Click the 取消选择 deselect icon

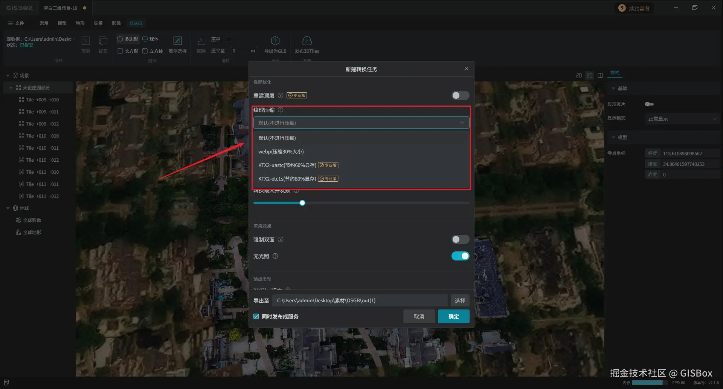[x=178, y=41]
